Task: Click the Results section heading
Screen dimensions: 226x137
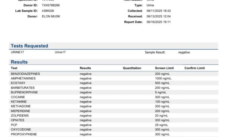Action: [19, 62]
